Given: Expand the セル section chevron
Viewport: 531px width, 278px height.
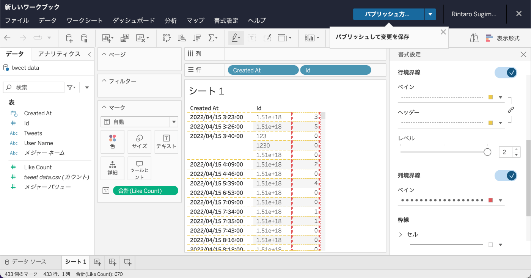Looking at the screenshot, I should coord(401,235).
